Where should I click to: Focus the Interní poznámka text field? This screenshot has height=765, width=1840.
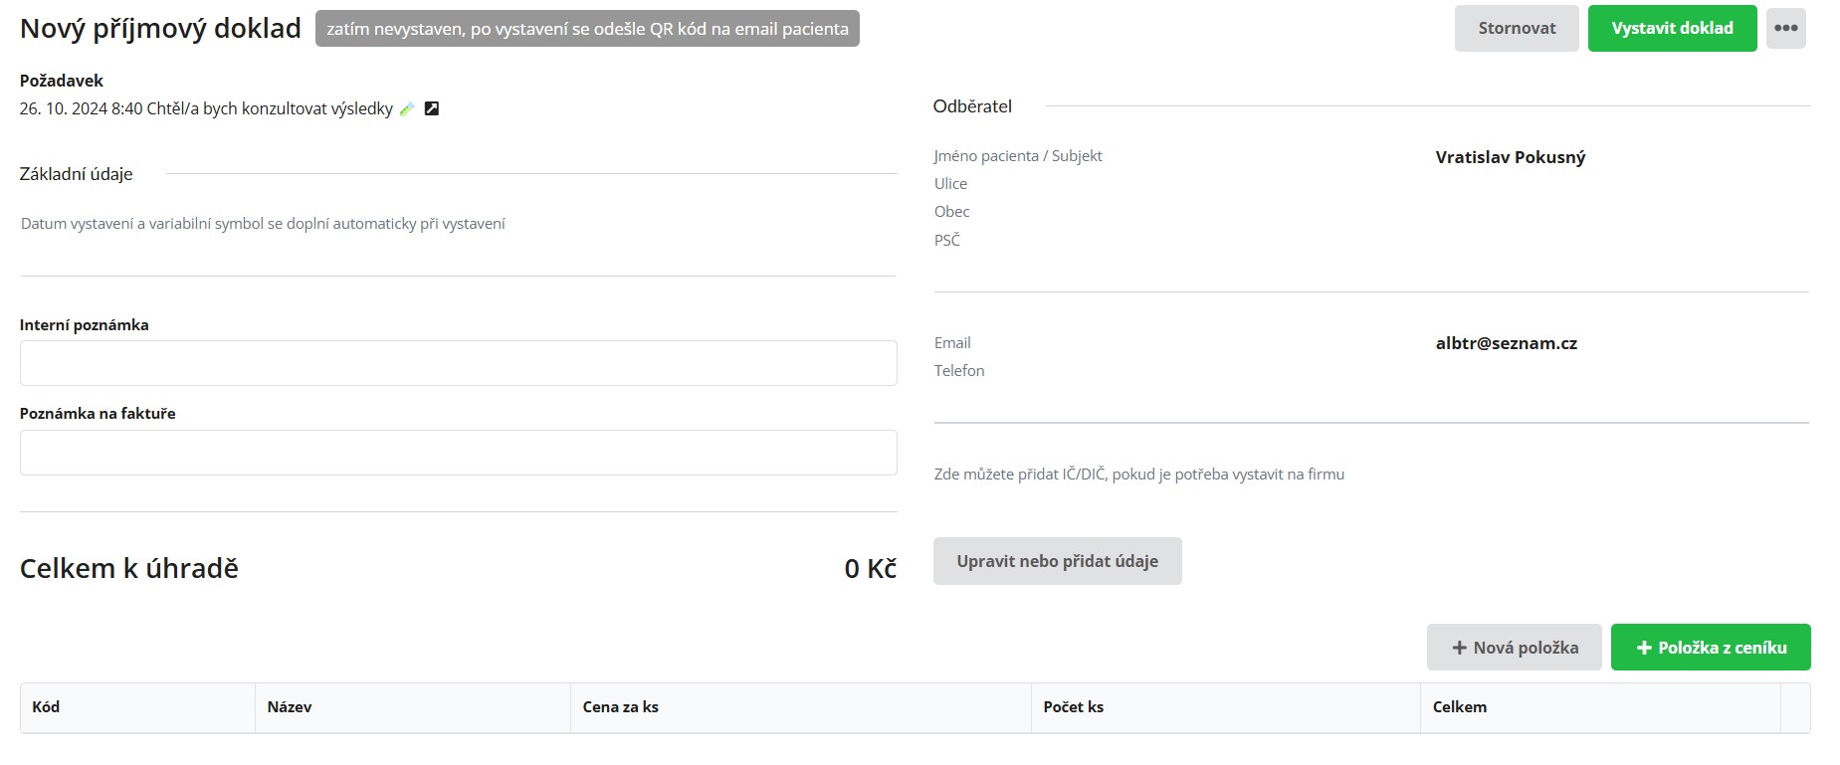[458, 363]
